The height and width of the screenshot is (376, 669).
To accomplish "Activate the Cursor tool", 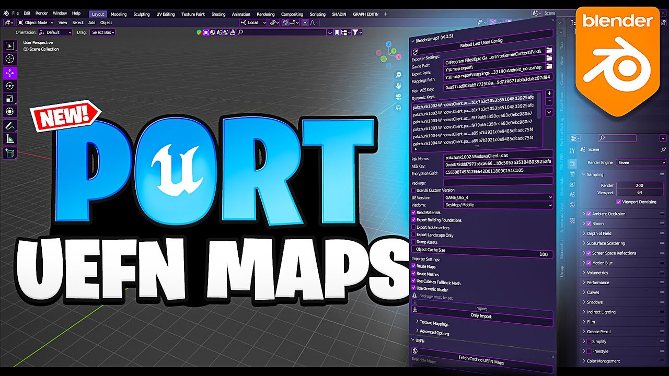I will coord(10,59).
